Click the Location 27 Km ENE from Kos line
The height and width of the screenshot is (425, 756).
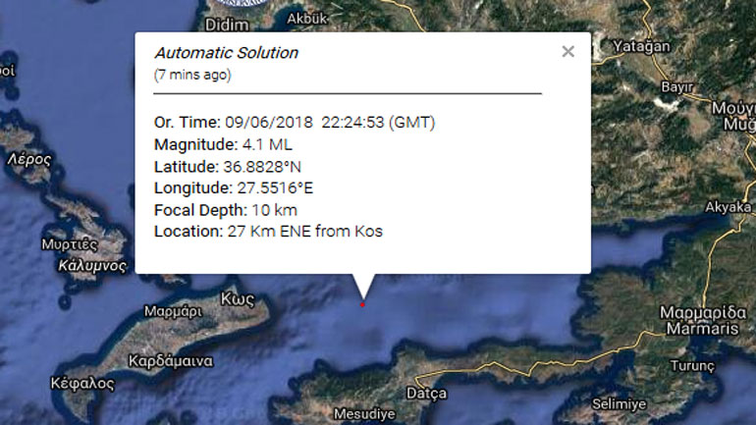pyautogui.click(x=268, y=232)
